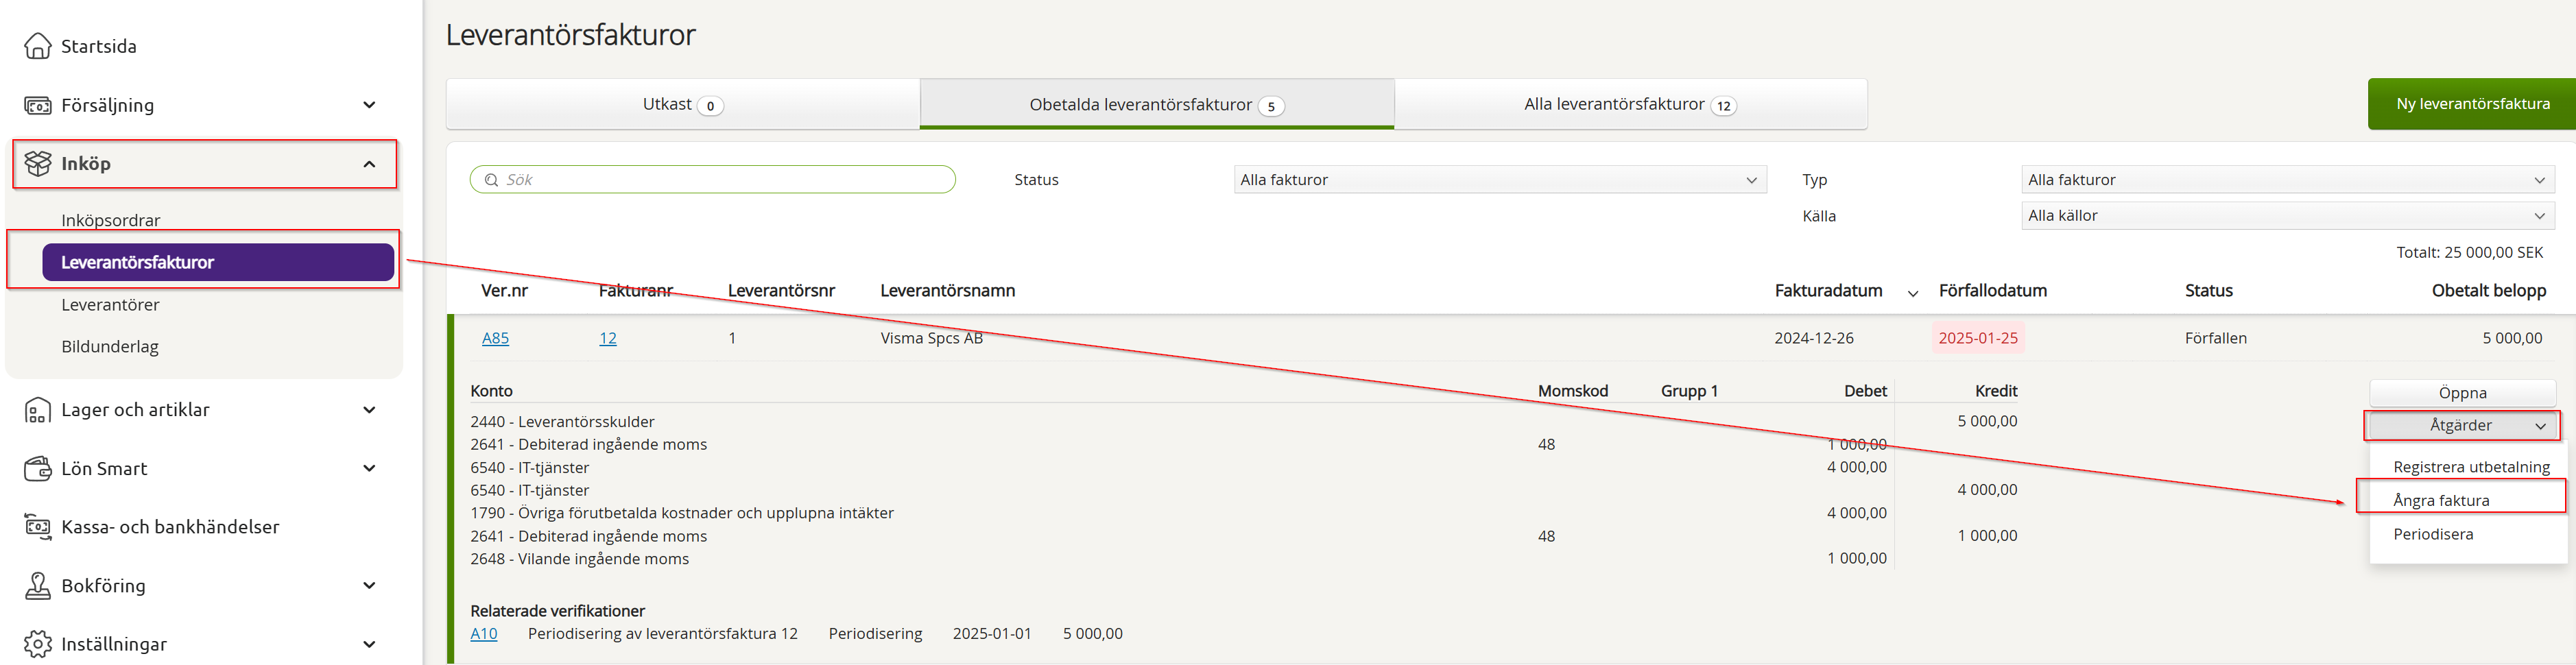The image size is (2576, 665).
Task: Open Kassa- och bankhändelser section
Action: click(170, 527)
